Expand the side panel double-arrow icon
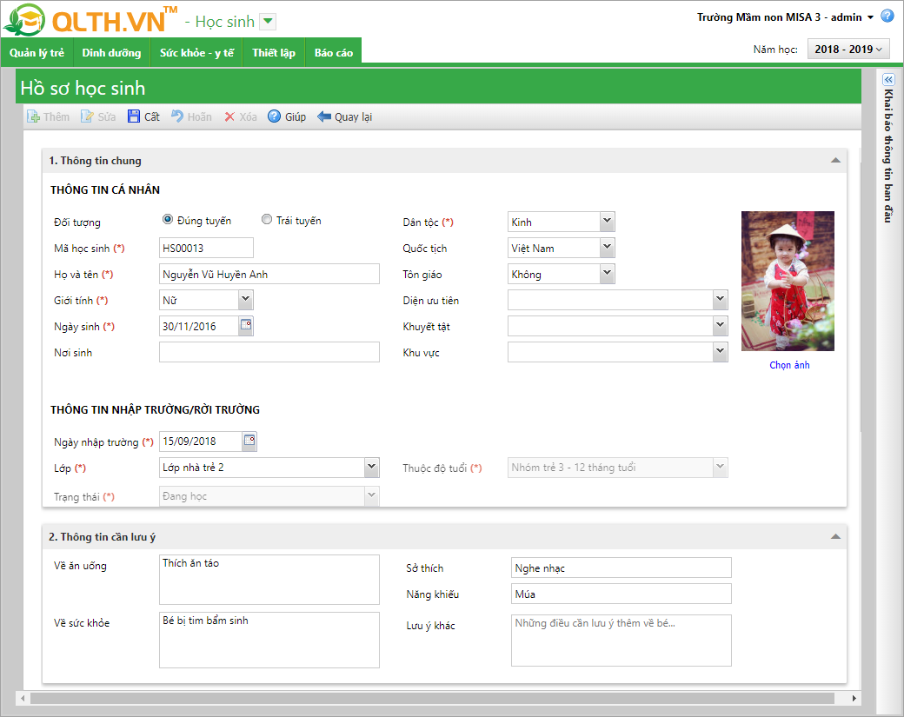904x717 pixels. (888, 80)
